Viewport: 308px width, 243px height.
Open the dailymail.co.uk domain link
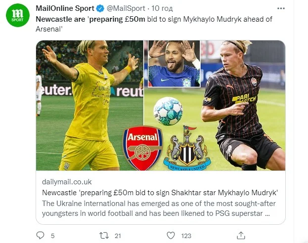coord(67,182)
